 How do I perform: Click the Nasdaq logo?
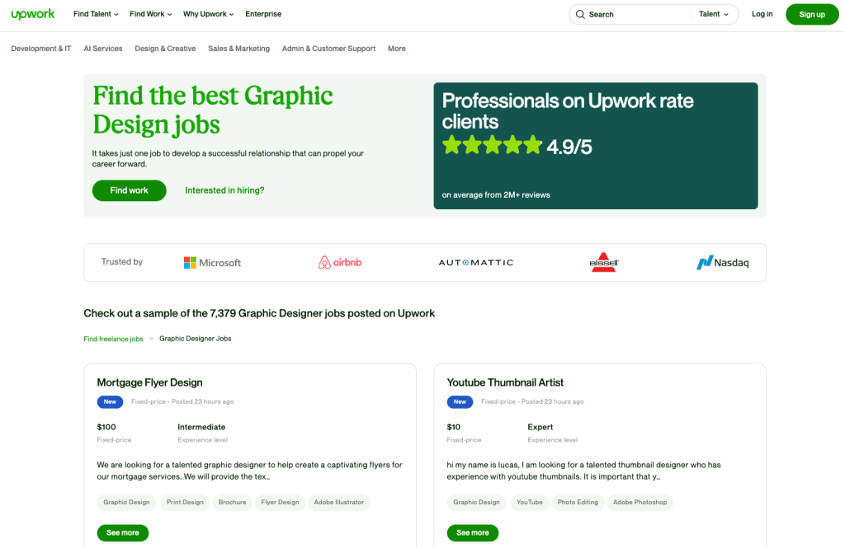click(722, 263)
